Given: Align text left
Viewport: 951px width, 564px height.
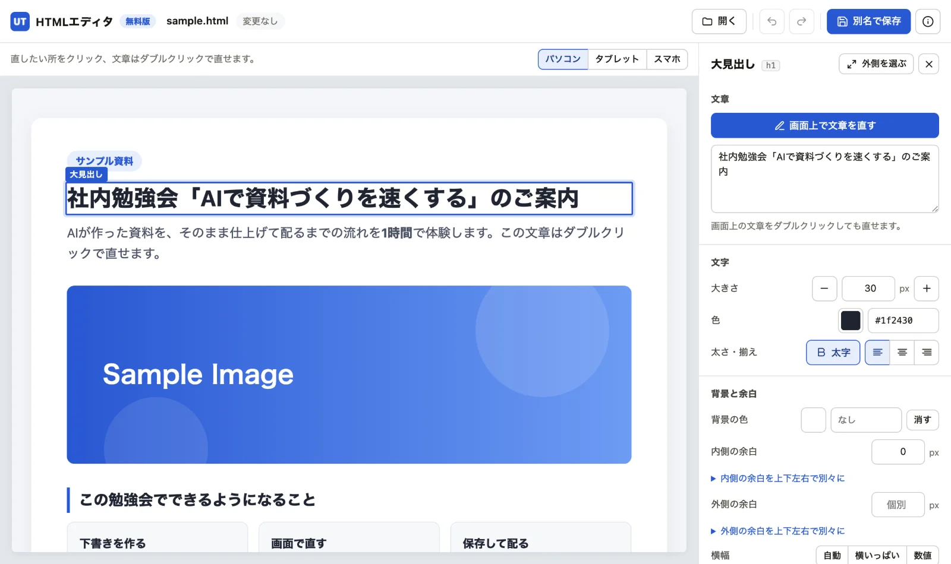Looking at the screenshot, I should coord(877,353).
